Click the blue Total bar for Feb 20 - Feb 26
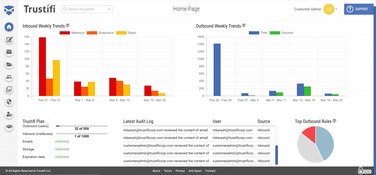The image size is (376, 175). point(217,70)
